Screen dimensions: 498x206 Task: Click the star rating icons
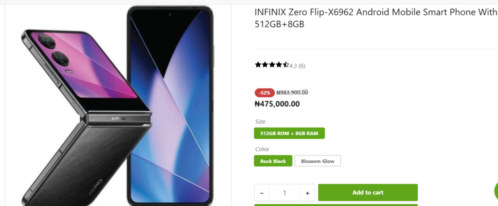(x=271, y=65)
